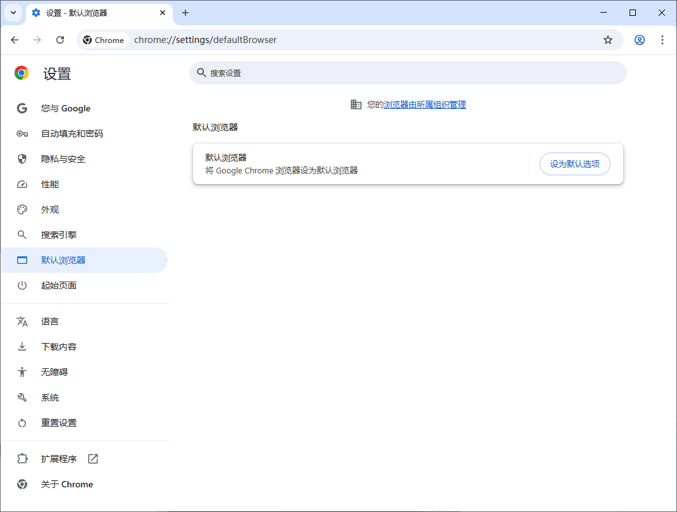Click the speedometer performance icon

22,184
